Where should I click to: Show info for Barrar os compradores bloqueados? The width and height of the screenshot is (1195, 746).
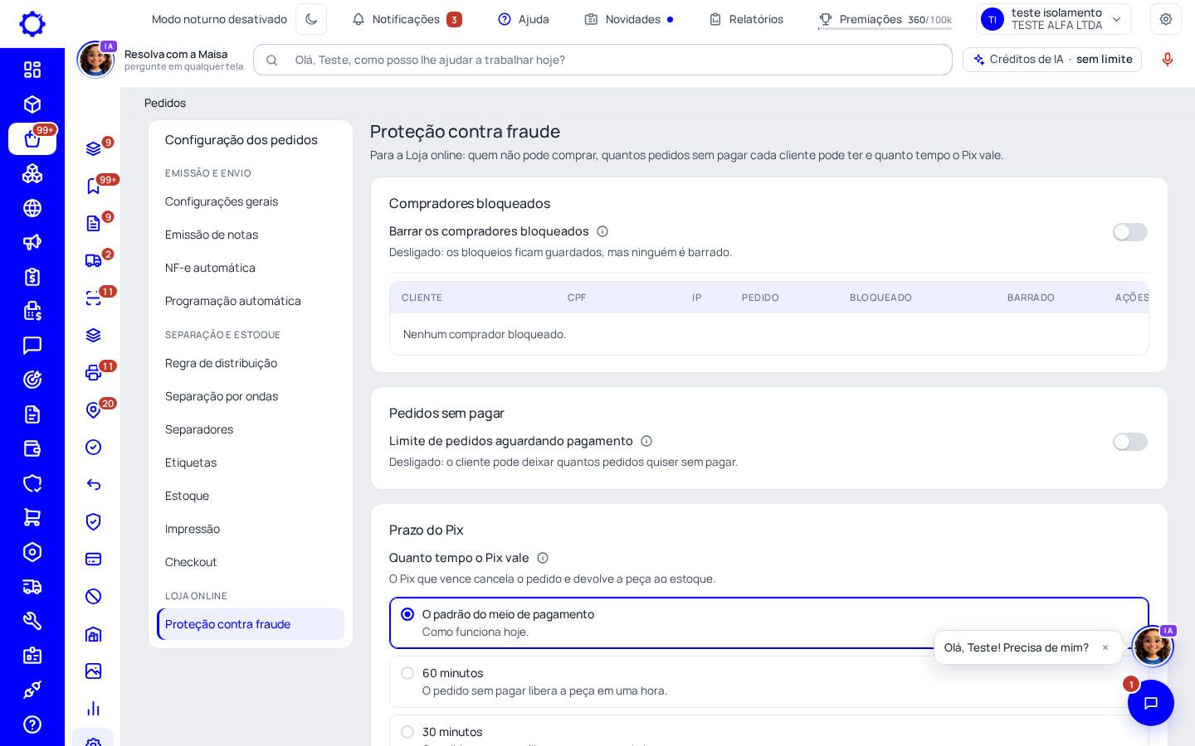tap(602, 231)
